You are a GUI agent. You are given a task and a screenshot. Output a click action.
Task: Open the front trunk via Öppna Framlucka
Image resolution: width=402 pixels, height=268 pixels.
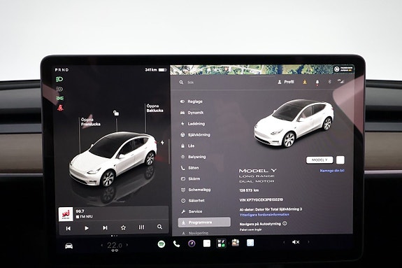(x=90, y=122)
